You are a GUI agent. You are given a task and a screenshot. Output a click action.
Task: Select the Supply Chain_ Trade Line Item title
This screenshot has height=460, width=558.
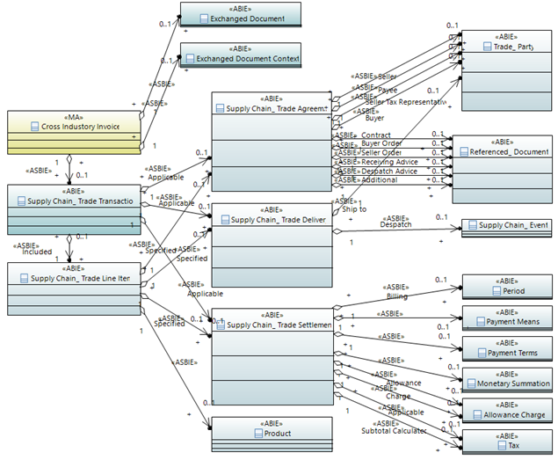pos(81,278)
